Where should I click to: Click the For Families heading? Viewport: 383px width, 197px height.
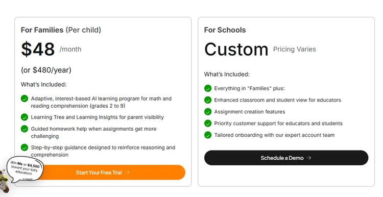click(61, 30)
